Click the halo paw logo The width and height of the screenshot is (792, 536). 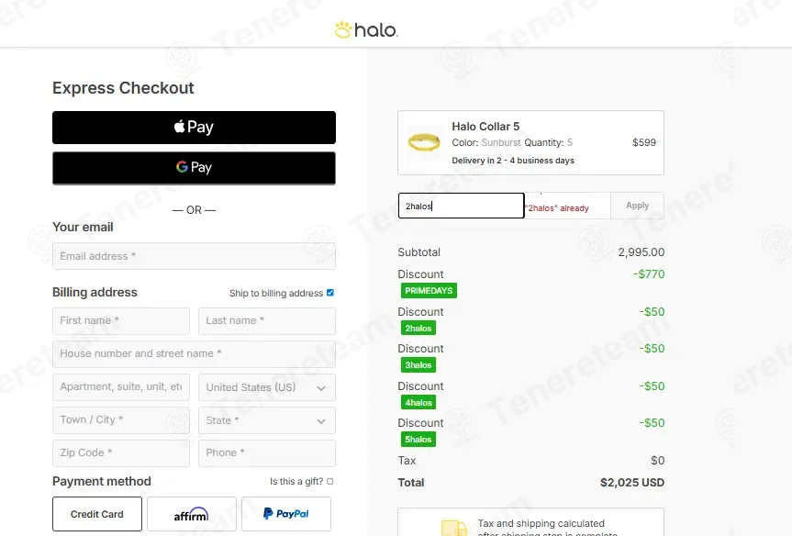coord(366,29)
